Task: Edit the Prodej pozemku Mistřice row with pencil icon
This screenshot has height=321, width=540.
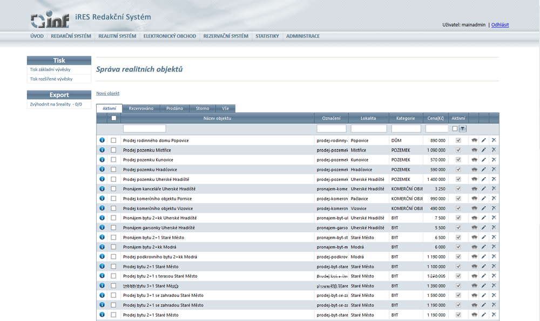Action: (484, 150)
